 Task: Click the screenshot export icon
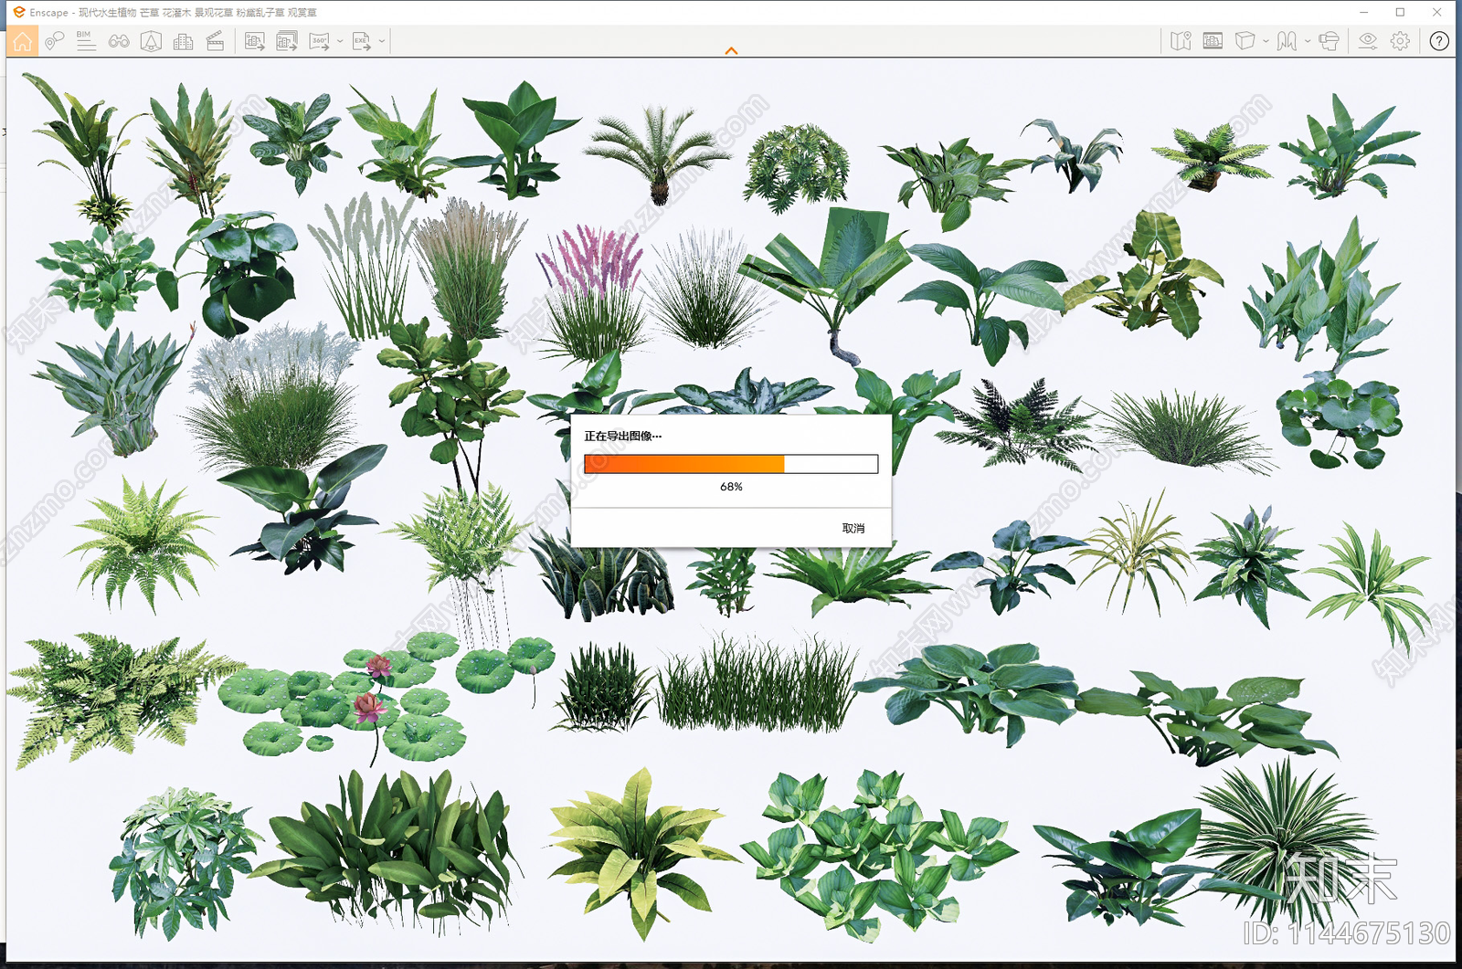click(255, 41)
